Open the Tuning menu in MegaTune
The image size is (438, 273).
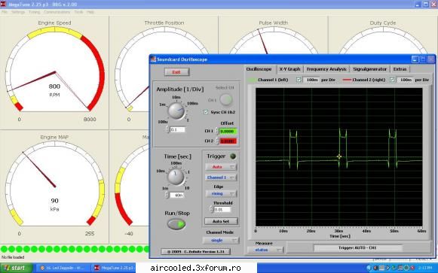35,12
